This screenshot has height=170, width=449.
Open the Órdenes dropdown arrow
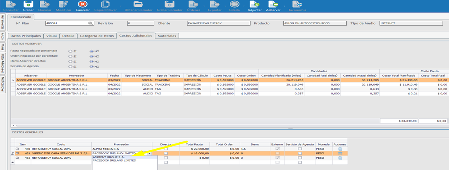[x=204, y=6]
